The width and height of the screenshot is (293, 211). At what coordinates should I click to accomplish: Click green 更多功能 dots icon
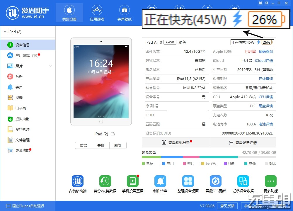click(270, 181)
